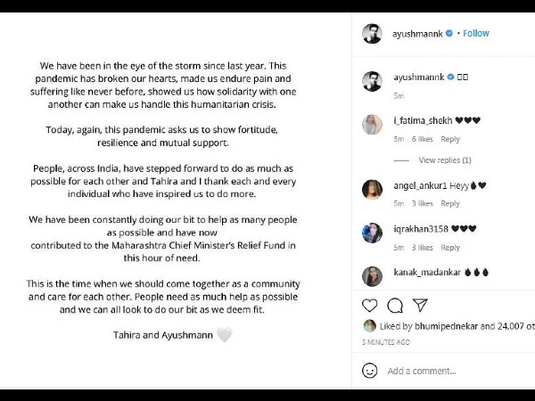The height and width of the screenshot is (401, 535).
Task: Click i_fatima_shekh's avatar
Action: [x=372, y=124]
